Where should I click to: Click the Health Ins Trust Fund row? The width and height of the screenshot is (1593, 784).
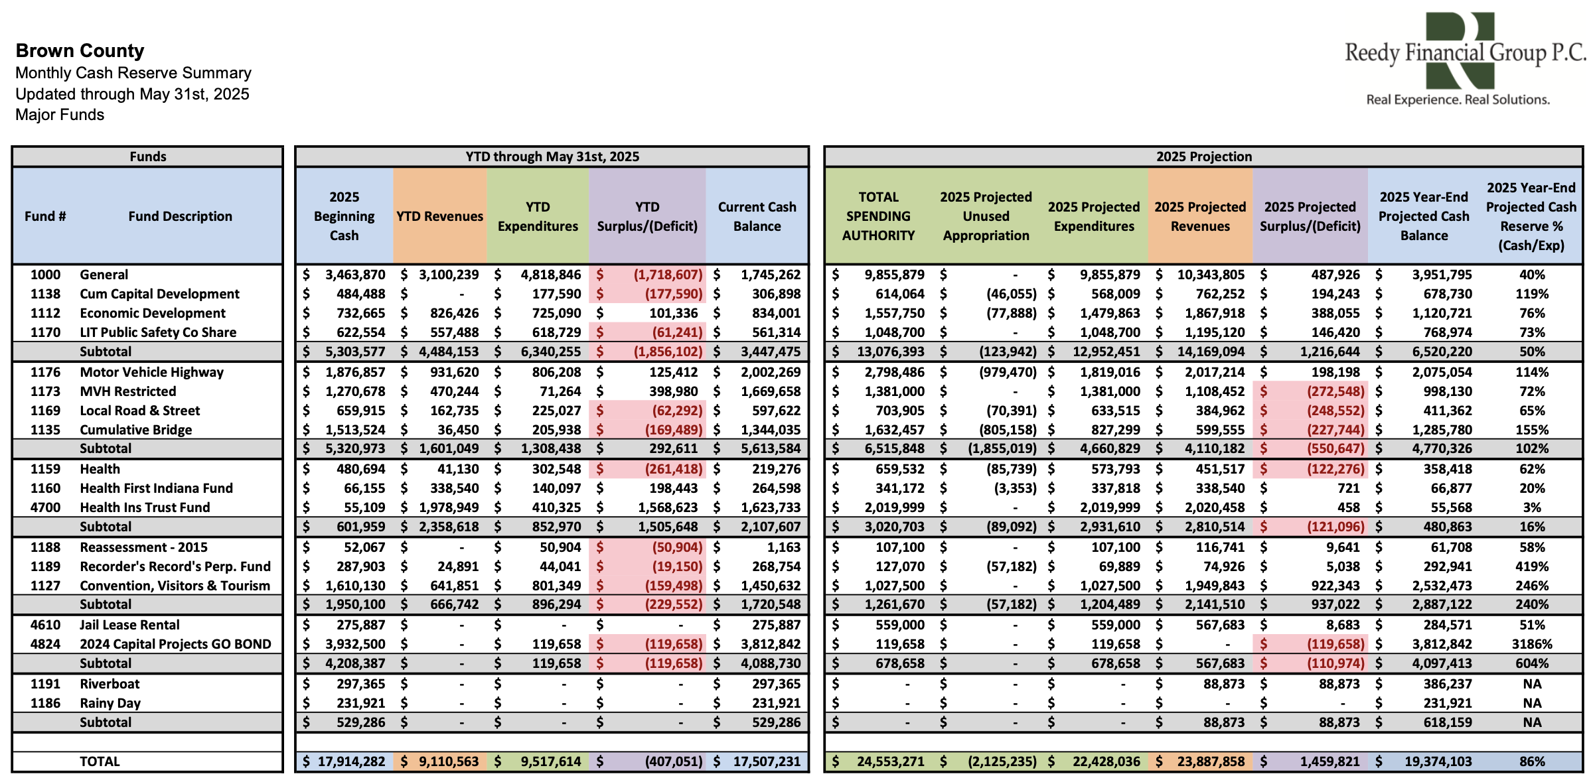pos(144,507)
